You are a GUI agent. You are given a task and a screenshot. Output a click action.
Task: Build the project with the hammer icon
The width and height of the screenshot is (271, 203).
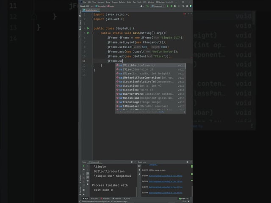(147, 6)
